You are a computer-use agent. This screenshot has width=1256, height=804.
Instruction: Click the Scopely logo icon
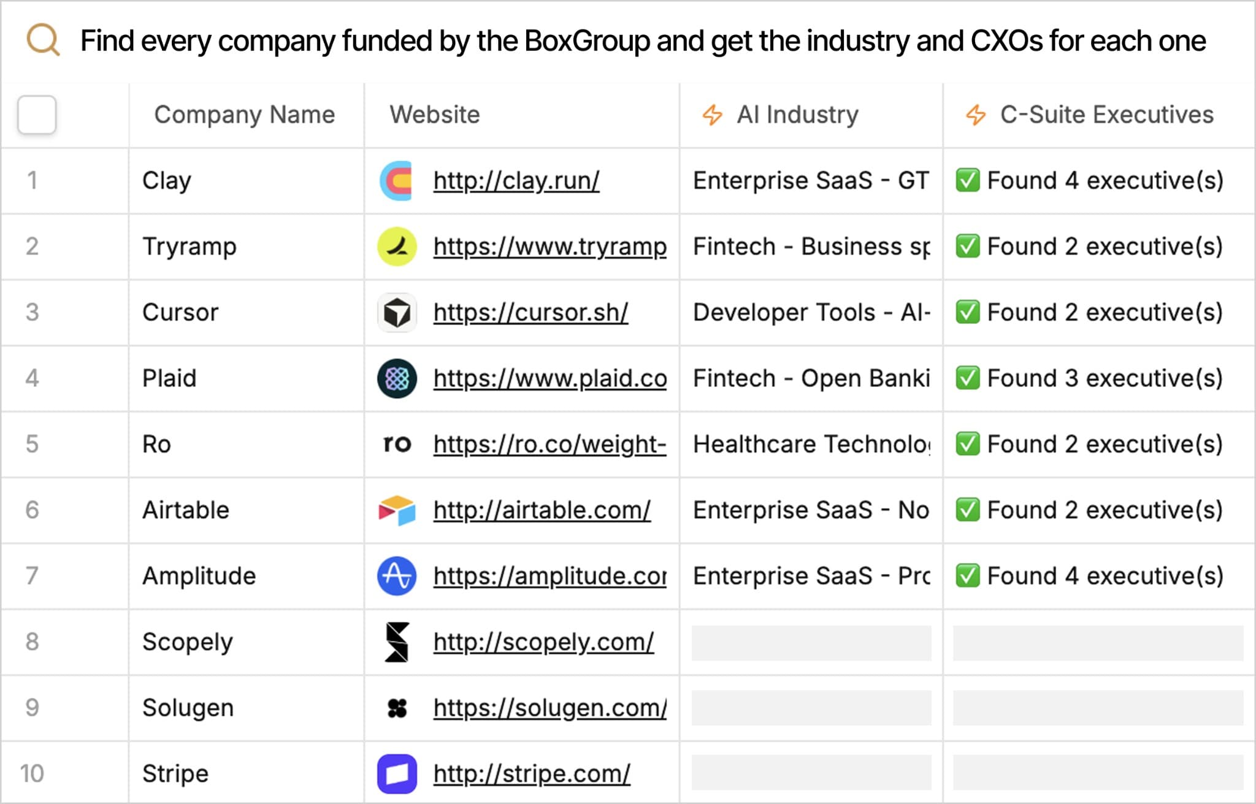coord(396,642)
